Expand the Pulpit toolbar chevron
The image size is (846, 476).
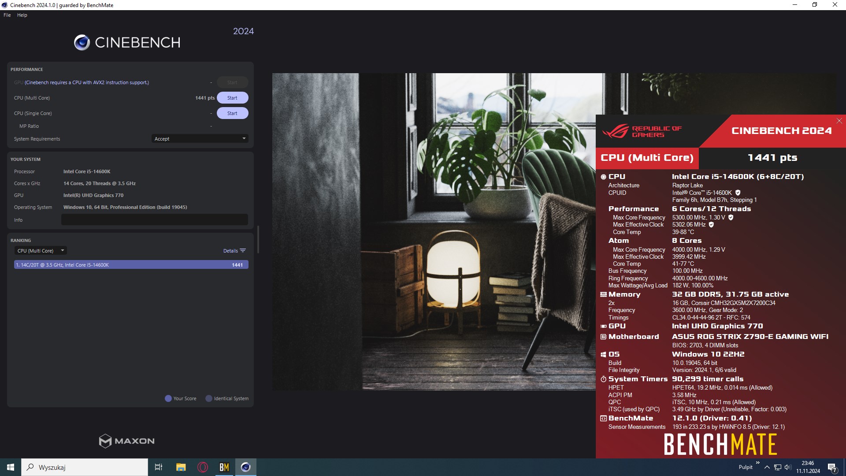pos(757,463)
